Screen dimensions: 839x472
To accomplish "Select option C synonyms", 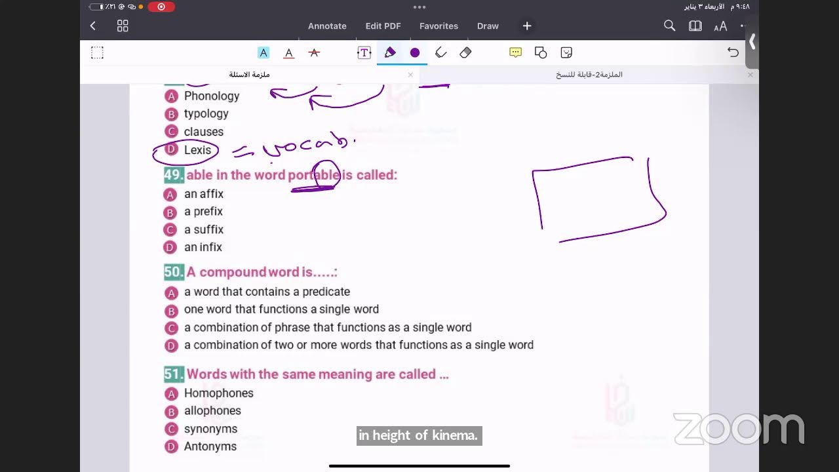I will tap(201, 429).
